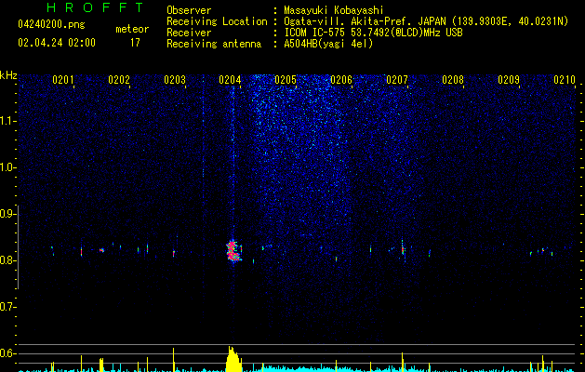Select the meteor count value 17
Screen dimensions: 585x372
pyautogui.click(x=135, y=43)
